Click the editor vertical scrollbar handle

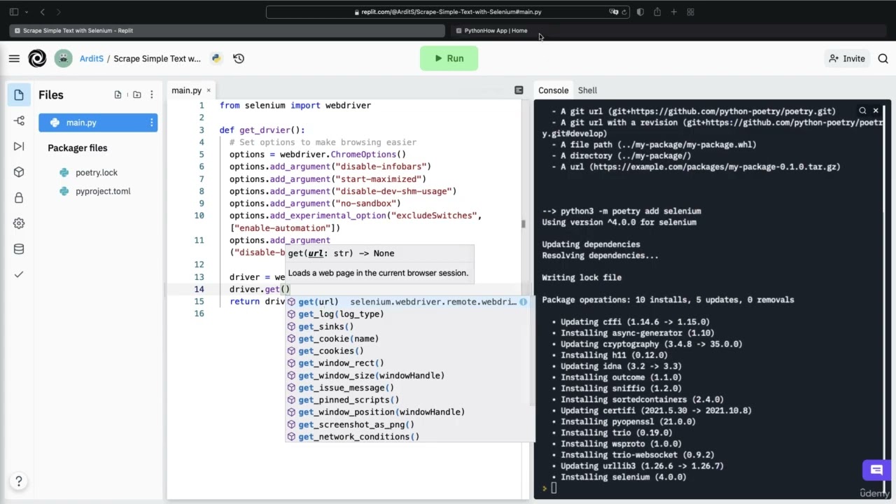pyautogui.click(x=523, y=224)
